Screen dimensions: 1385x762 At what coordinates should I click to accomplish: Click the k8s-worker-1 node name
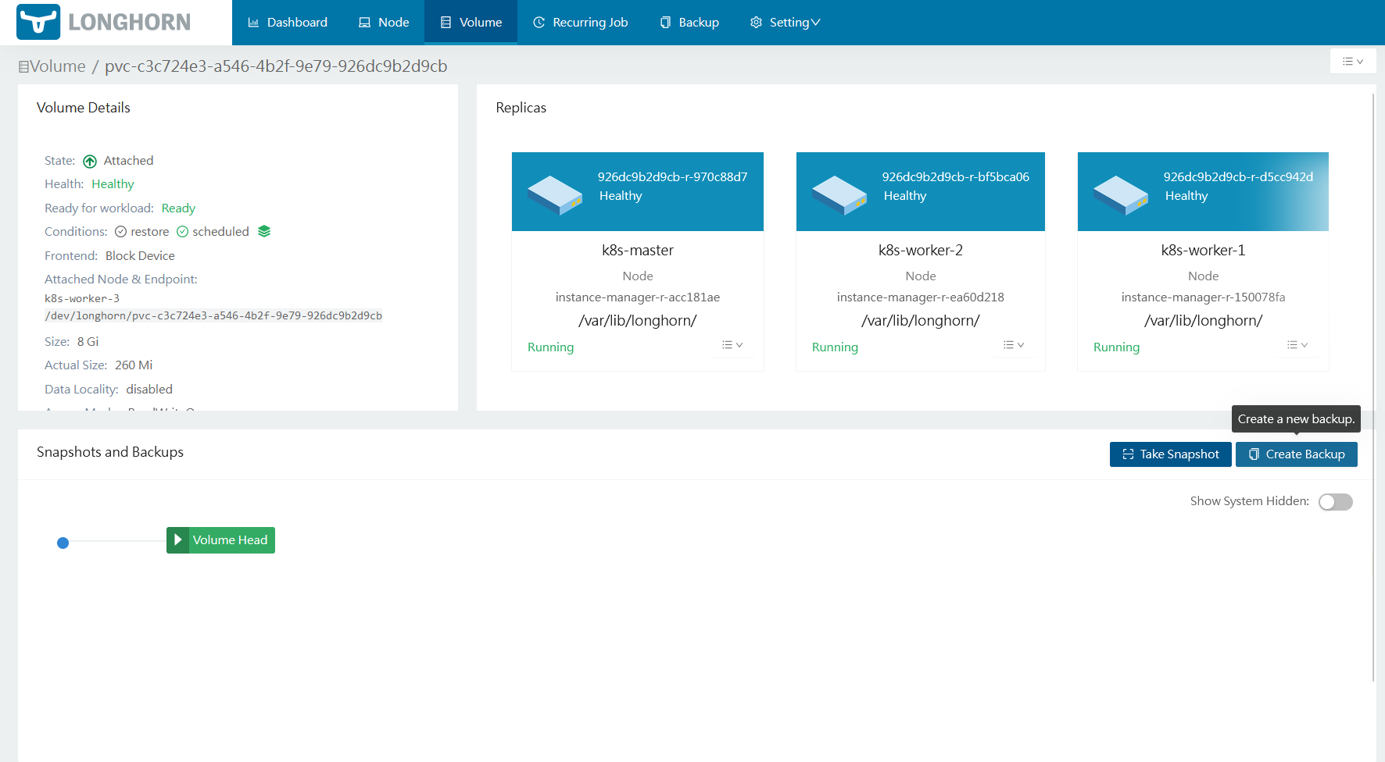click(1204, 251)
